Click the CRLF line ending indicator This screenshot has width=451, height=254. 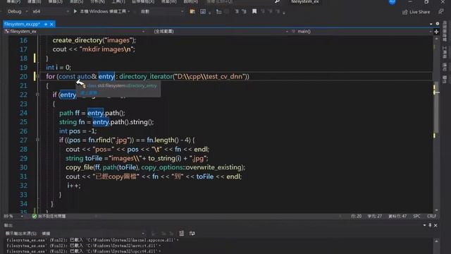coord(431,216)
